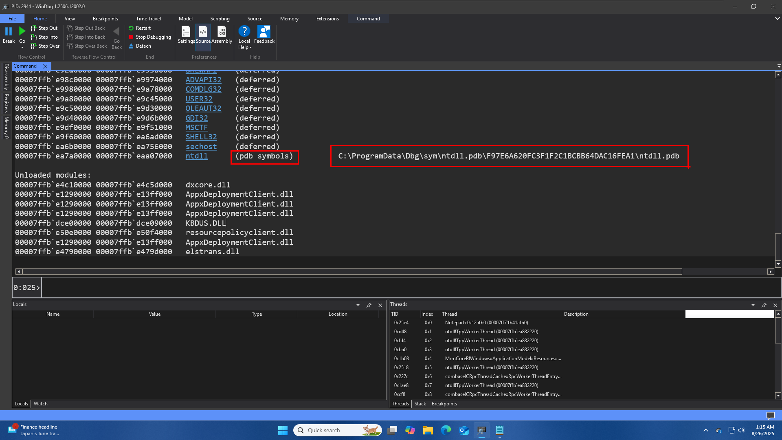Open Threads panel options dropdown arrow
This screenshot has width=782, height=440.
[x=753, y=305]
